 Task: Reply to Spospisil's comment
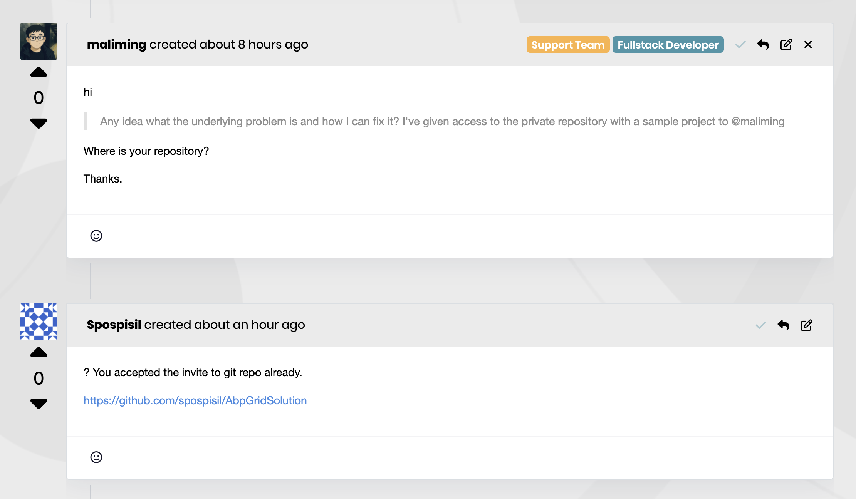pos(783,325)
